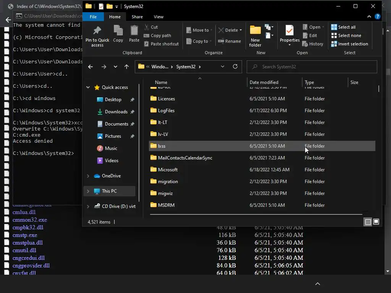Select Documents in the navigation pane
391x293 pixels.
click(116, 124)
